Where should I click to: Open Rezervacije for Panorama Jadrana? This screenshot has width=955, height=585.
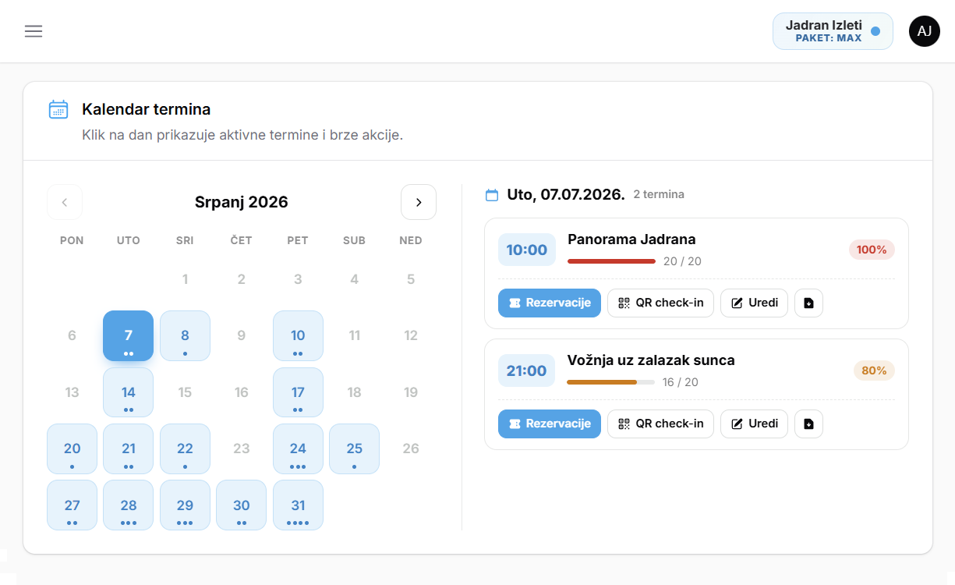click(550, 303)
